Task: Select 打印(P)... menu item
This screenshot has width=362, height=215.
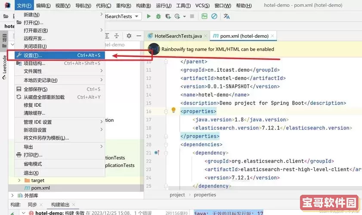Action: tap(59, 155)
